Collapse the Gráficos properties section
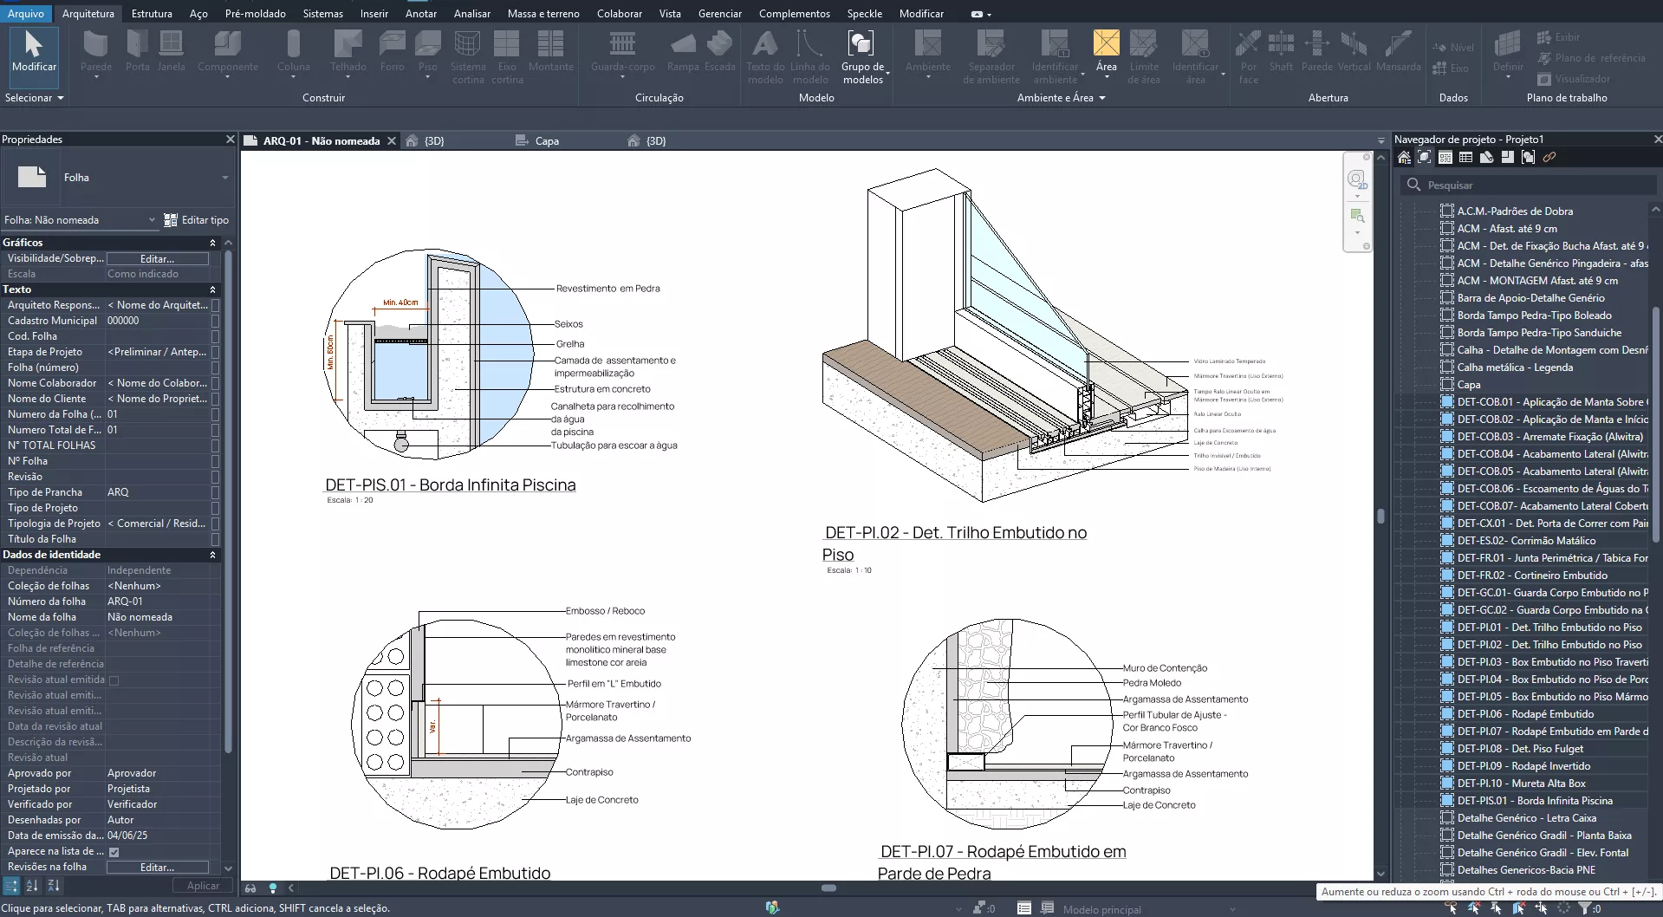Viewport: 1663px width, 917px height. point(212,243)
